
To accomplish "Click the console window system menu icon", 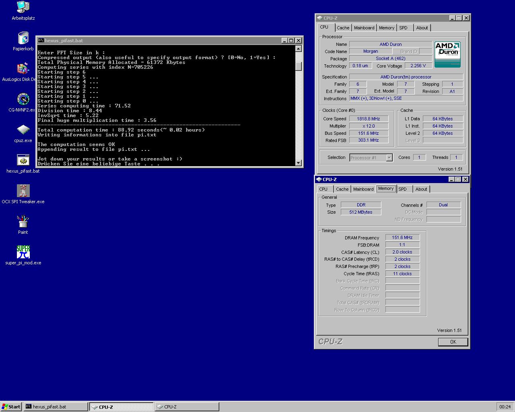I will click(41, 40).
